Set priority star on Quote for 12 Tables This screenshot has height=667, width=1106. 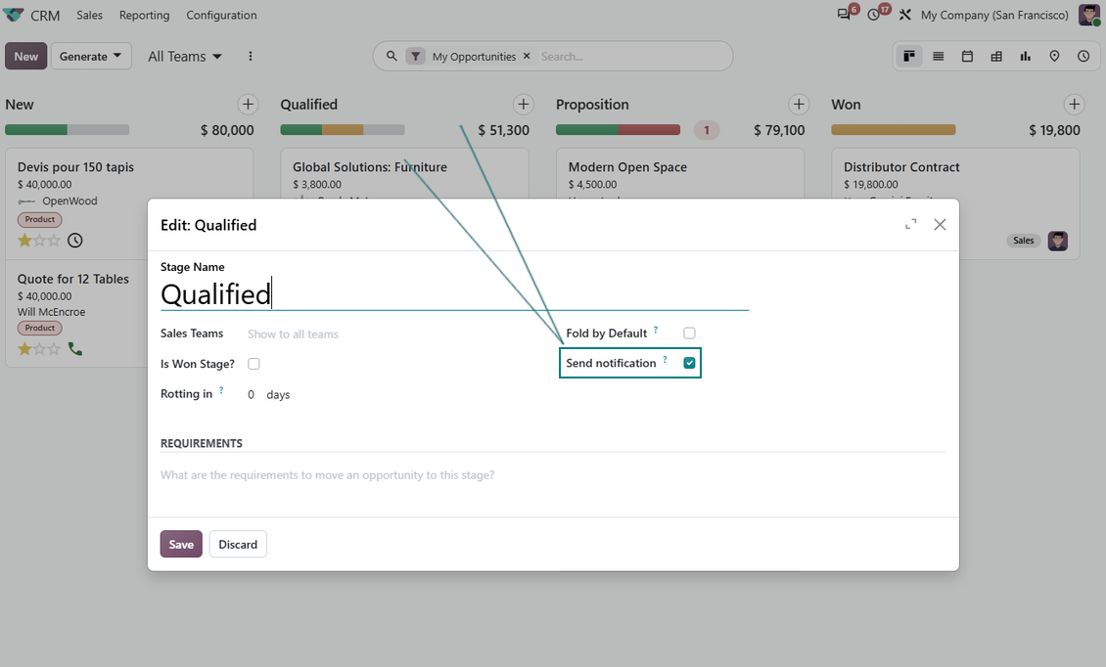tap(24, 348)
